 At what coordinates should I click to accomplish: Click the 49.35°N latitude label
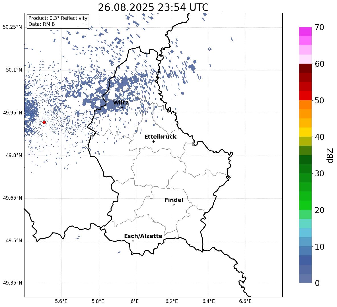[13, 283]
